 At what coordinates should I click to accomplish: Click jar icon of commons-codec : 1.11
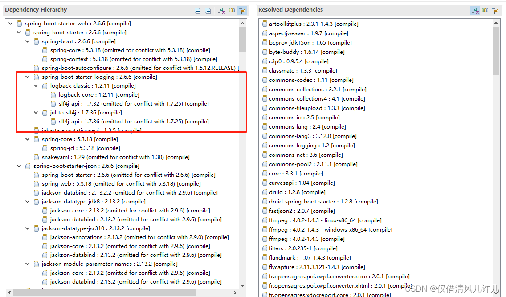pos(265,80)
